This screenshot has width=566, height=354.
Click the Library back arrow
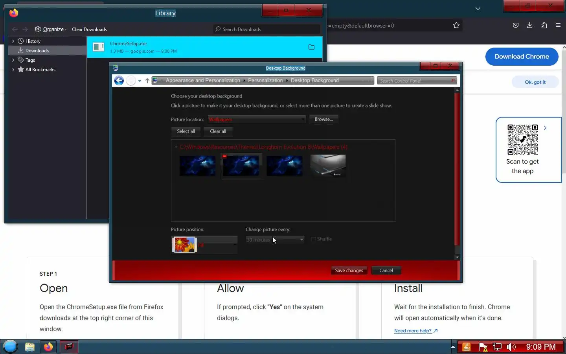(15, 29)
